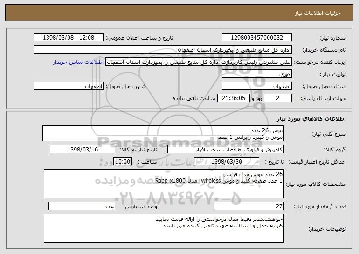This screenshot has height=254, width=359.
Task: Click the label شرح کلی نیاز
Action: [329, 134]
